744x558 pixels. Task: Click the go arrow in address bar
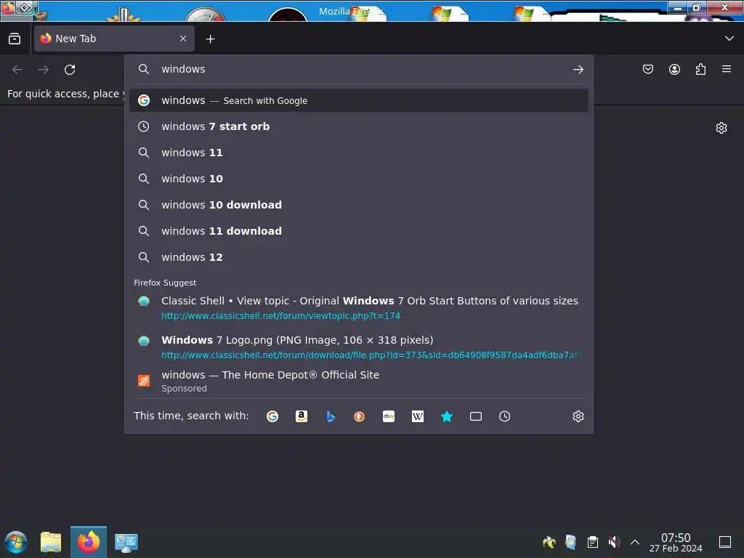pyautogui.click(x=578, y=70)
